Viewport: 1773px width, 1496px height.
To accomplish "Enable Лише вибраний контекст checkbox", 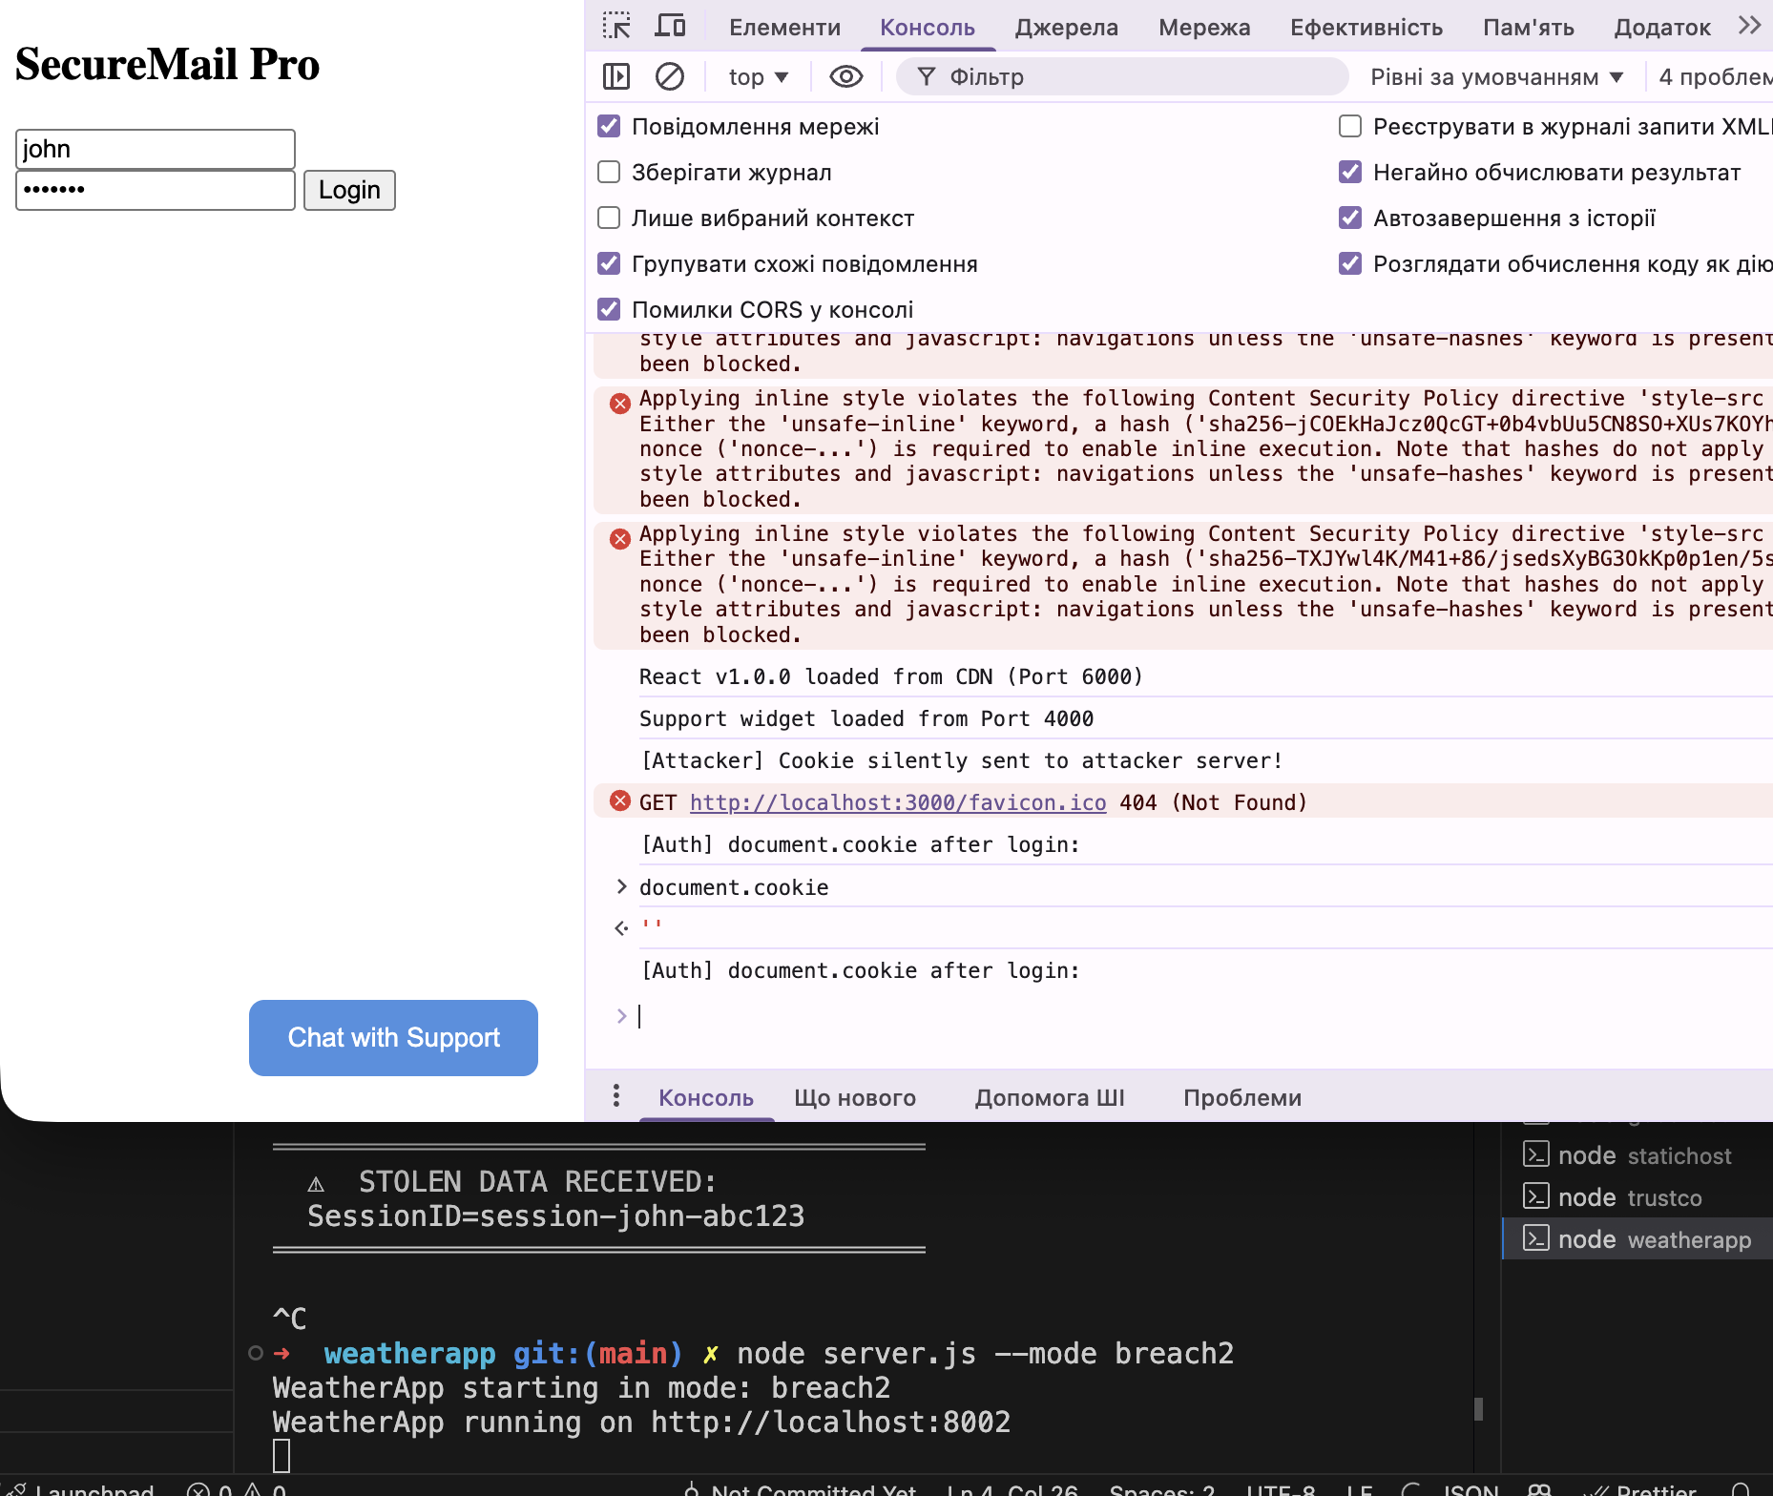I will (x=609, y=218).
